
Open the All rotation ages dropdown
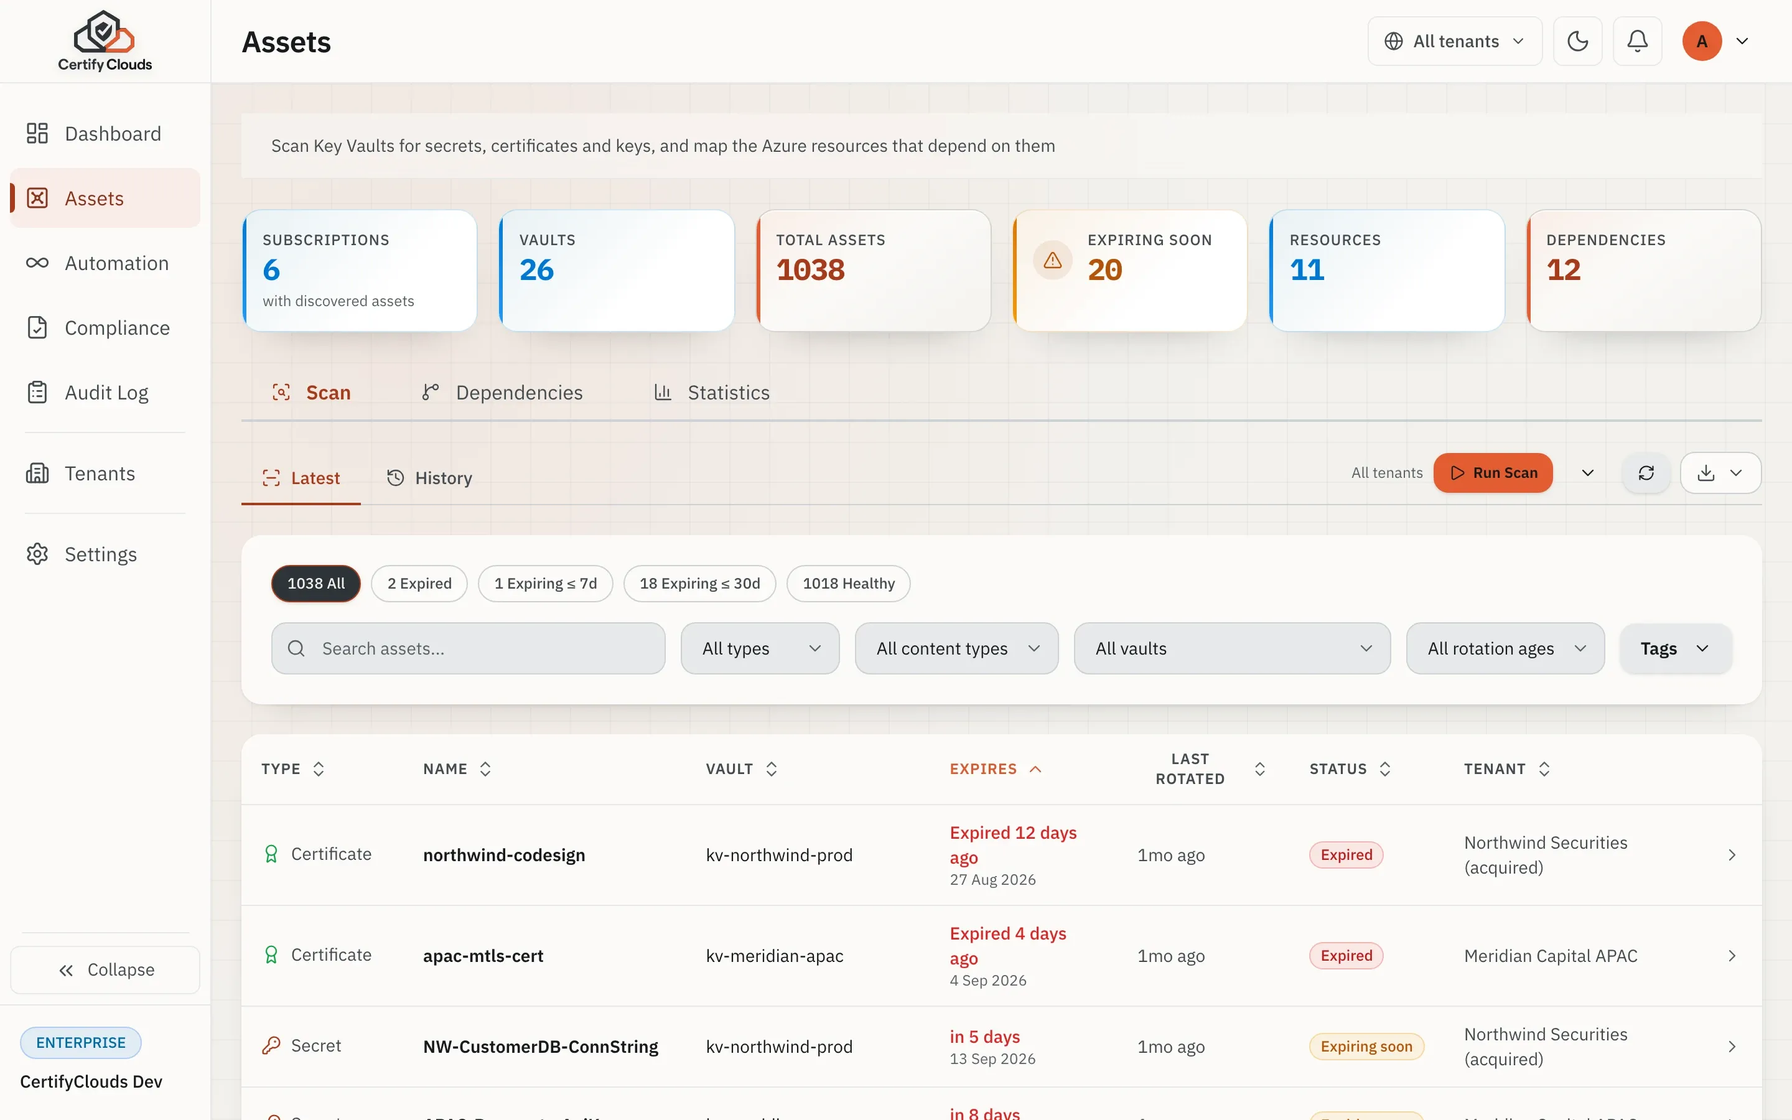click(1505, 648)
